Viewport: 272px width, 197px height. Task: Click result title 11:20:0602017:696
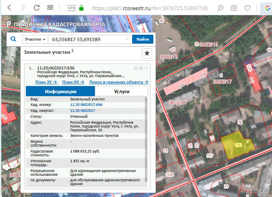[56, 68]
